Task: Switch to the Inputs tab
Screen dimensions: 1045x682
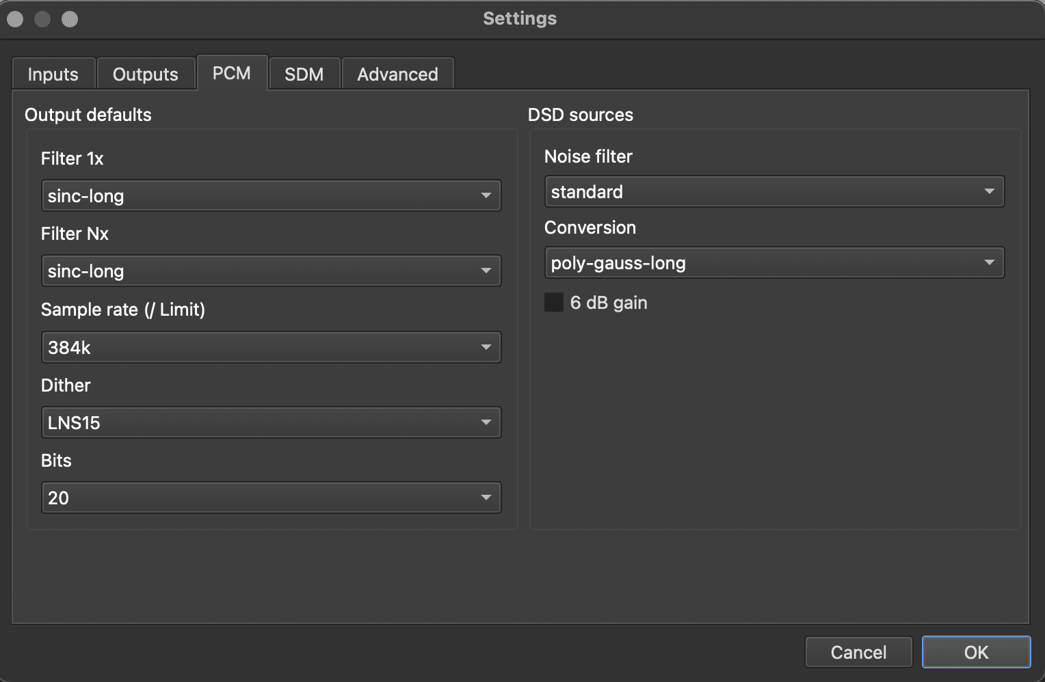Action: [53, 74]
